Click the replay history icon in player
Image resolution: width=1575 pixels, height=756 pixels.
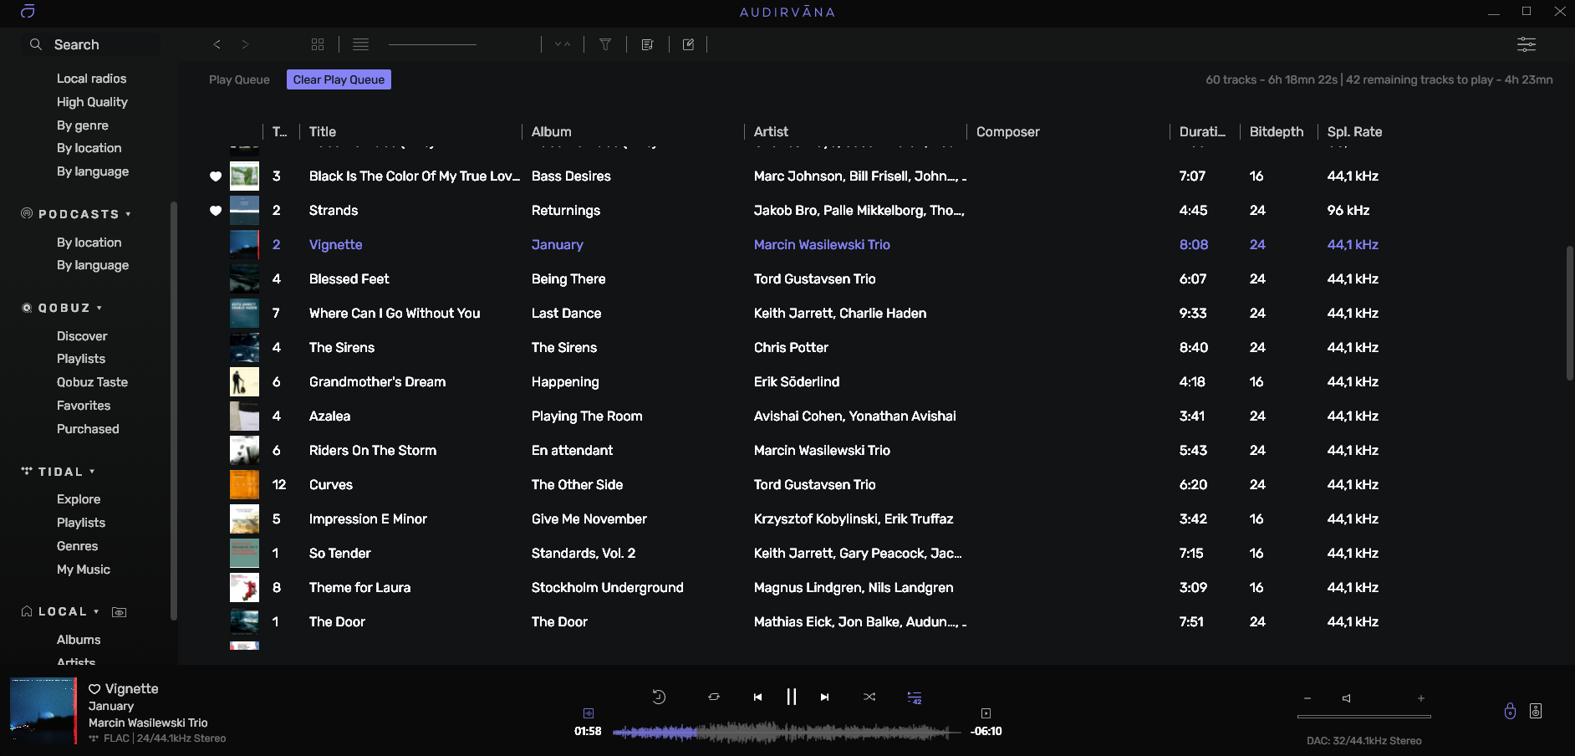[659, 697]
